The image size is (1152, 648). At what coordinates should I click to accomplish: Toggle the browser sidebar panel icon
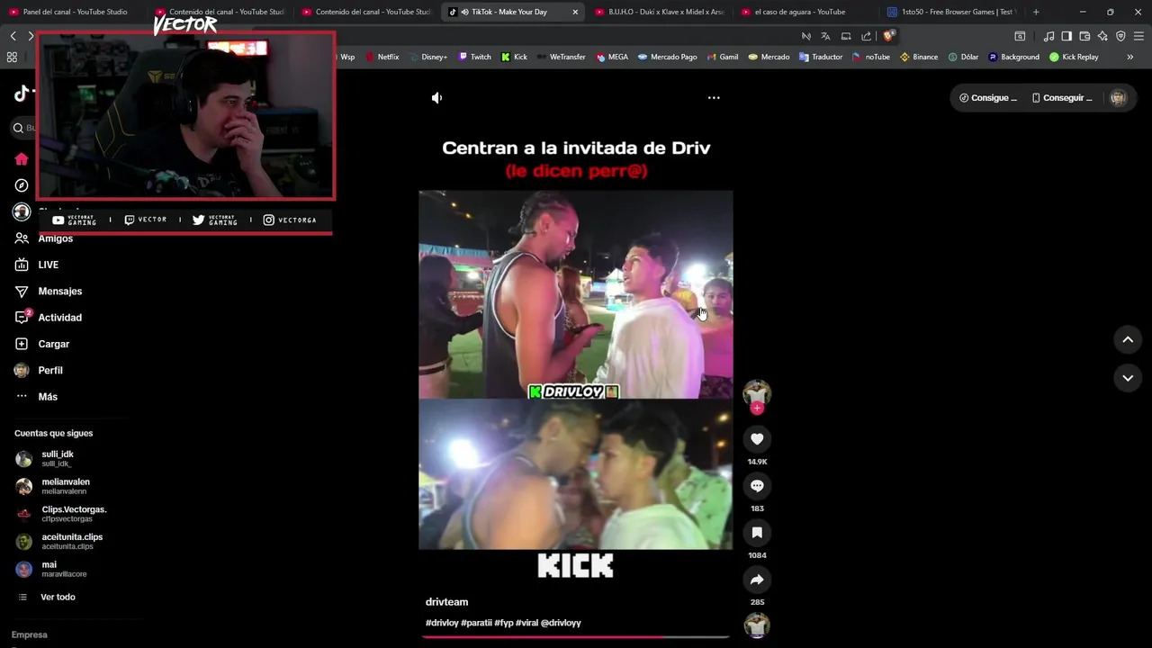(x=1066, y=36)
